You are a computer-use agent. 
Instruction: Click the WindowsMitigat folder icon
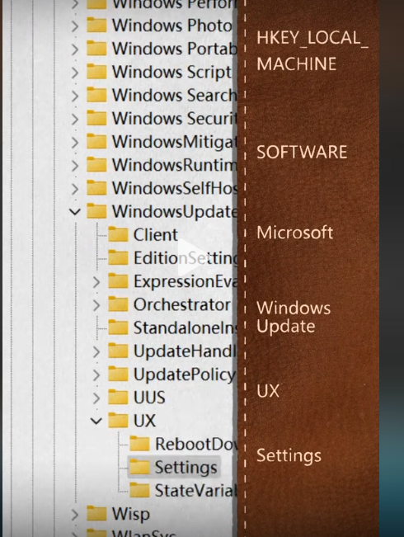(96, 141)
